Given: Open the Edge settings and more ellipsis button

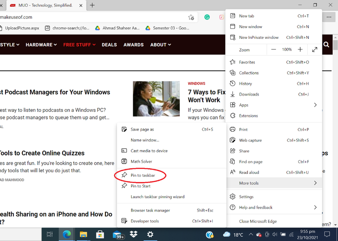Looking at the screenshot, I should pyautogui.click(x=329, y=17).
